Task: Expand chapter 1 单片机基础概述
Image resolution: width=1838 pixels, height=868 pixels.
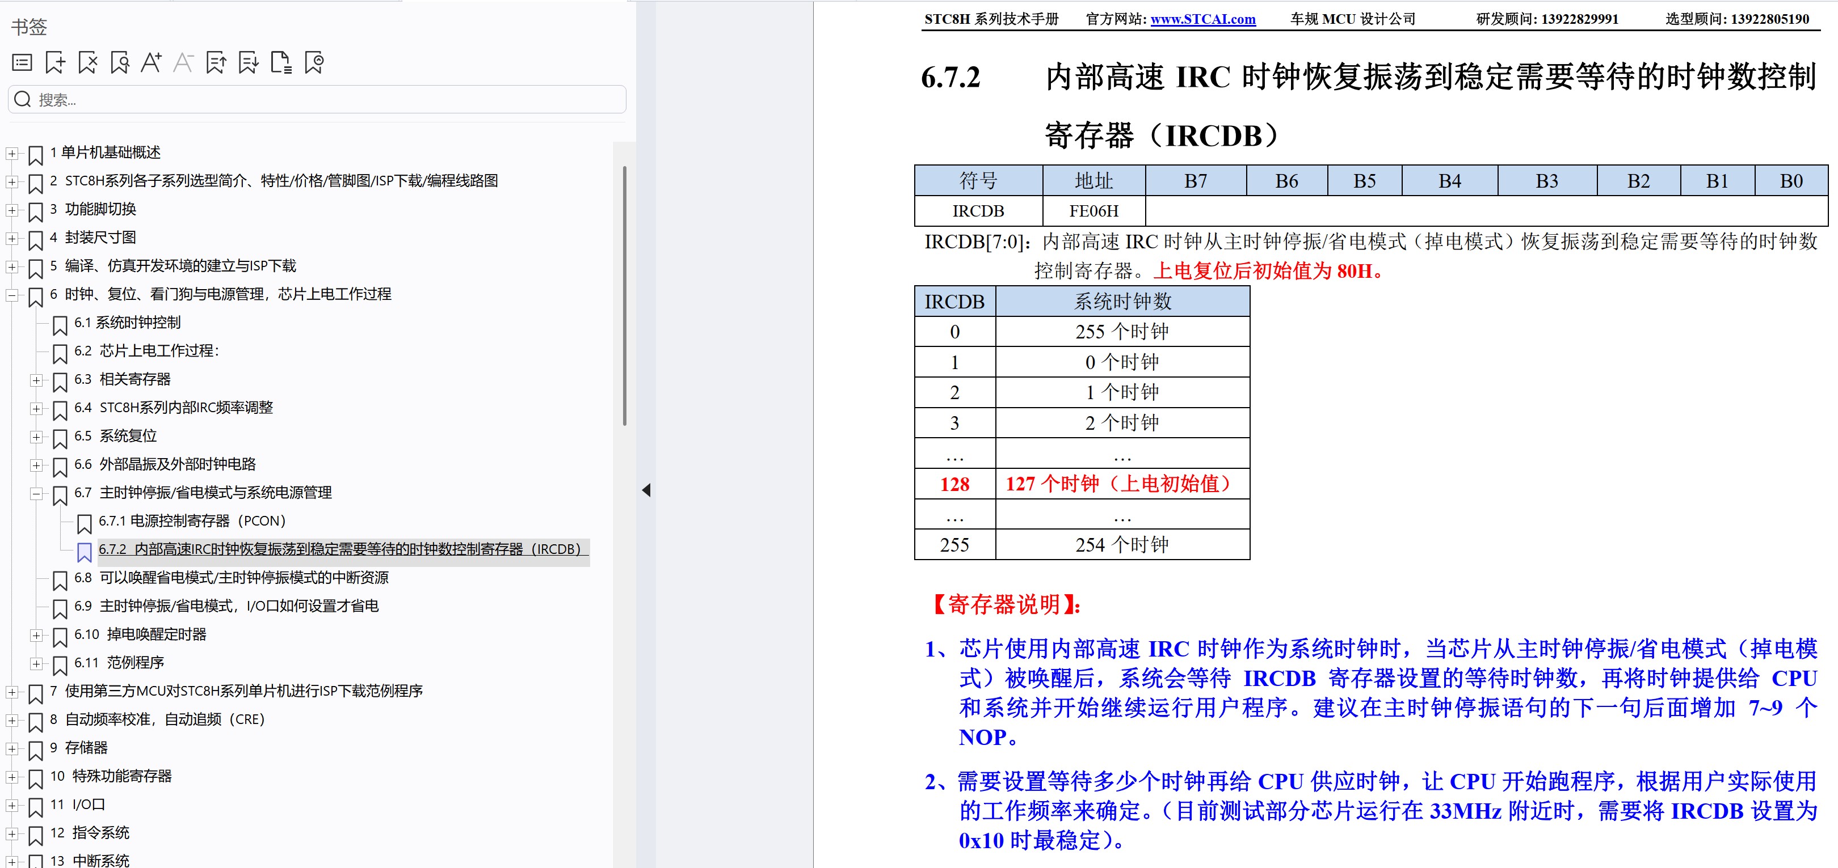Action: (x=11, y=153)
